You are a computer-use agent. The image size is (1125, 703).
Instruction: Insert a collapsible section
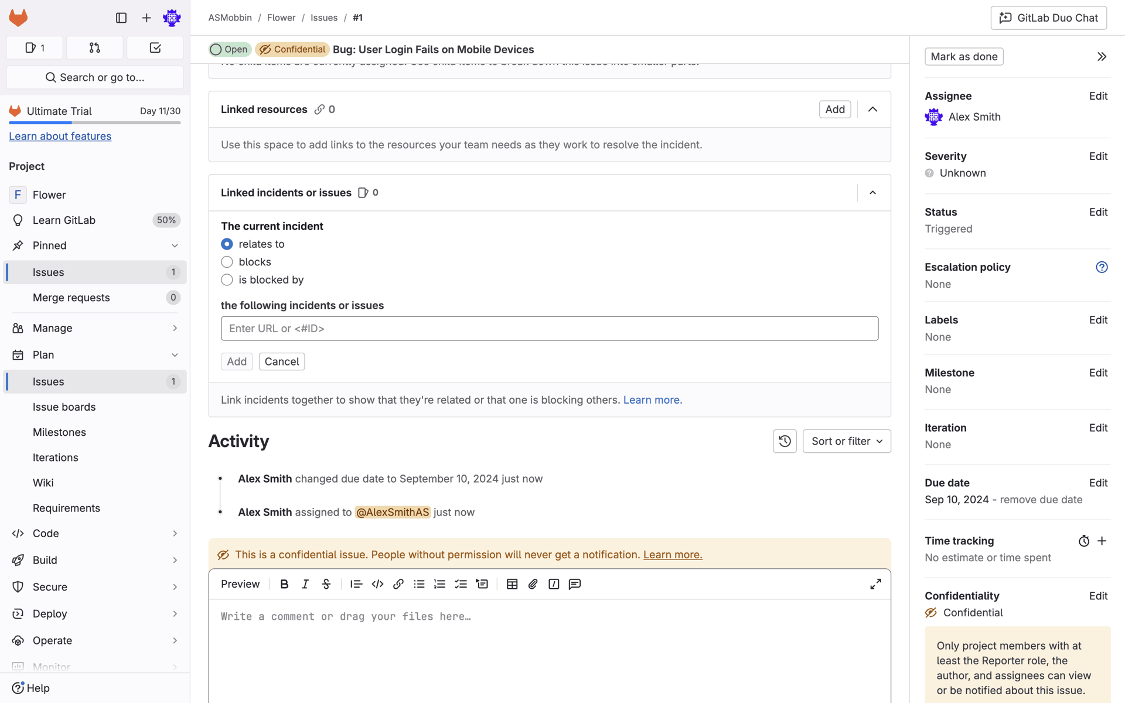[482, 584]
